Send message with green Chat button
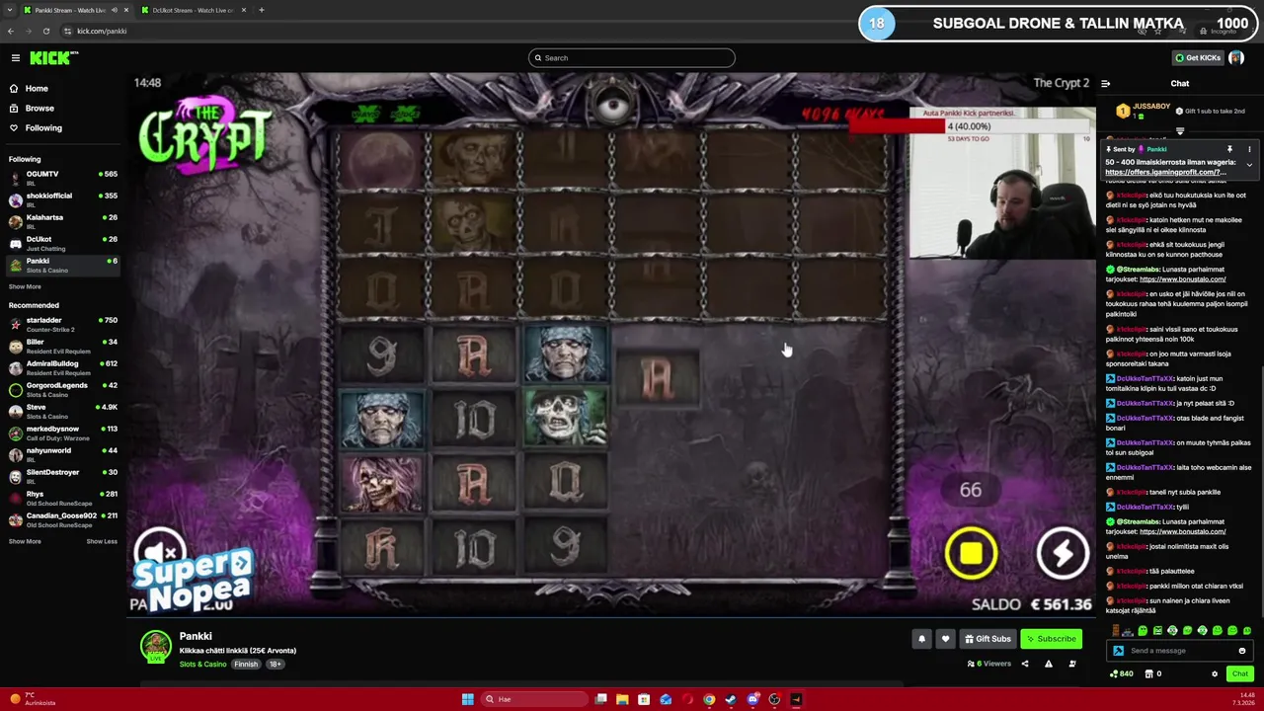1264x711 pixels. tap(1240, 674)
